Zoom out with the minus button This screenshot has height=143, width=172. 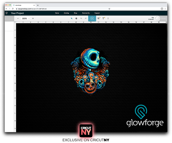click(18, 18)
